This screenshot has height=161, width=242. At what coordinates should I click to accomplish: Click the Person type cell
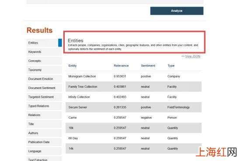pos(172,117)
